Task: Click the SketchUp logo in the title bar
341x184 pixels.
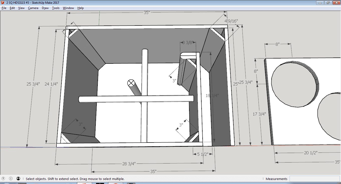Action: point(3,3)
